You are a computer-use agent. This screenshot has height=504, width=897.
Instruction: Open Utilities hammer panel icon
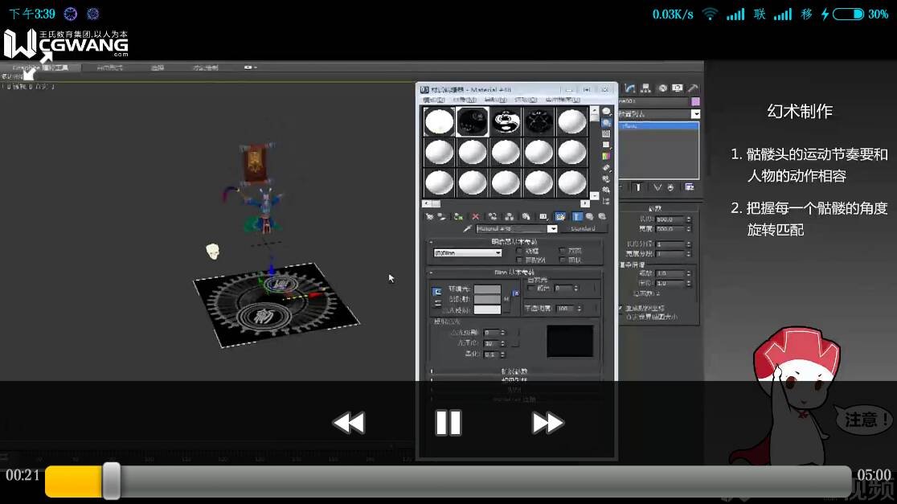(693, 88)
